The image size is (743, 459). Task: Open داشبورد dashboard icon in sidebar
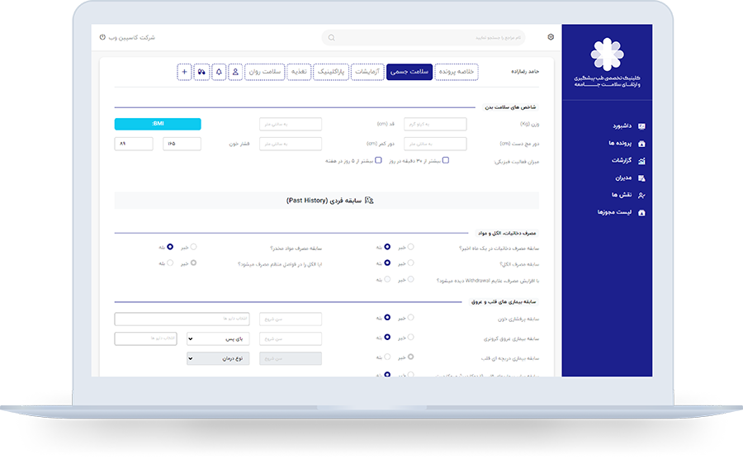[641, 126]
